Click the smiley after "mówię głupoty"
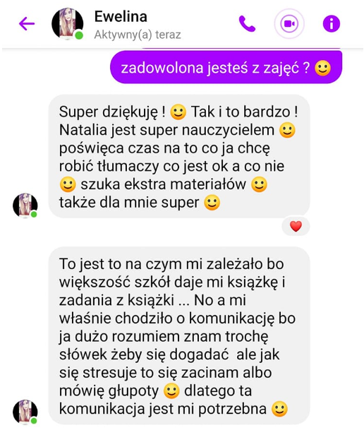Screen dimensions: 364x435 coord(171,391)
